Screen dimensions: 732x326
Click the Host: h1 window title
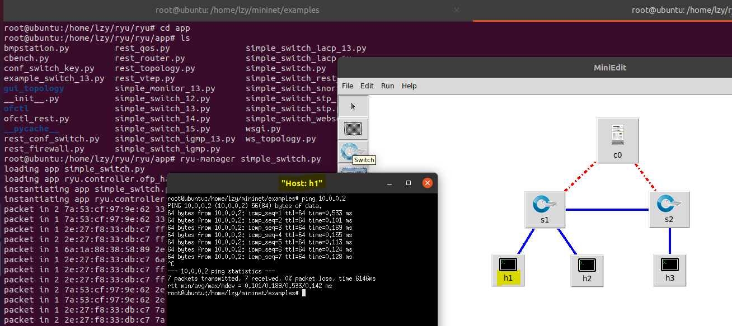tap(302, 183)
